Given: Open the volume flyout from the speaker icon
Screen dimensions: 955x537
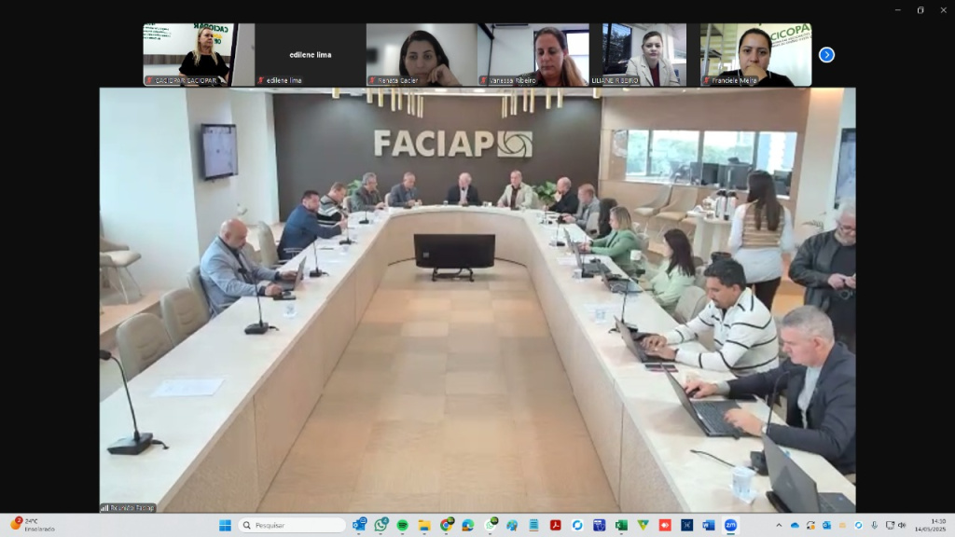Looking at the screenshot, I should point(902,524).
